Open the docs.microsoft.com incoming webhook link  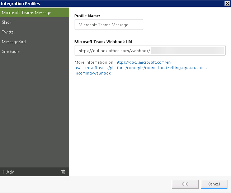coord(143,68)
